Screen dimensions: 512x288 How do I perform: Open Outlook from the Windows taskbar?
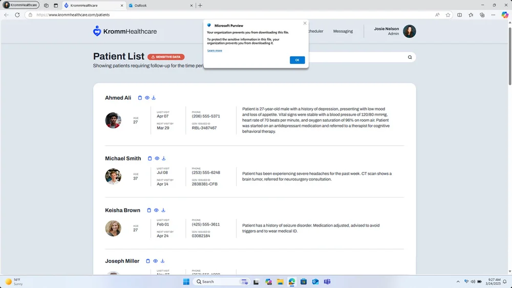coord(315,282)
